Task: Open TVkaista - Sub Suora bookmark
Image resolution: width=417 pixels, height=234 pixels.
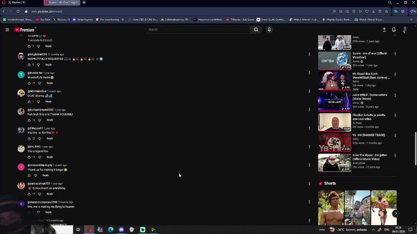Action: [240, 19]
